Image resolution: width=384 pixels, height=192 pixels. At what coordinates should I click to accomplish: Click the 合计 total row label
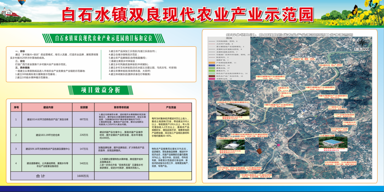(41, 176)
